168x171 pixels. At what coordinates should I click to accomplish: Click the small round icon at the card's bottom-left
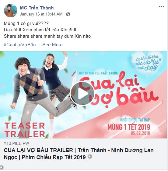pos(2,167)
